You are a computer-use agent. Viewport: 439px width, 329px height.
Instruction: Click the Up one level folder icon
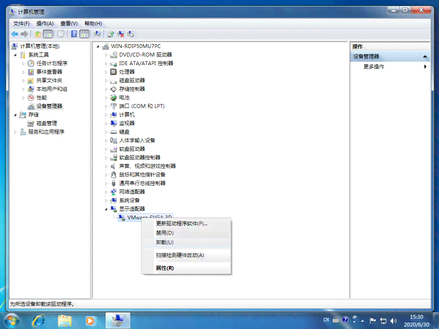point(38,34)
